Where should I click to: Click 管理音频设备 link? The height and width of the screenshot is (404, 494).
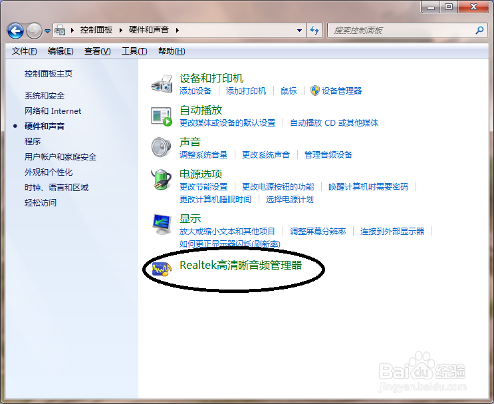328,155
